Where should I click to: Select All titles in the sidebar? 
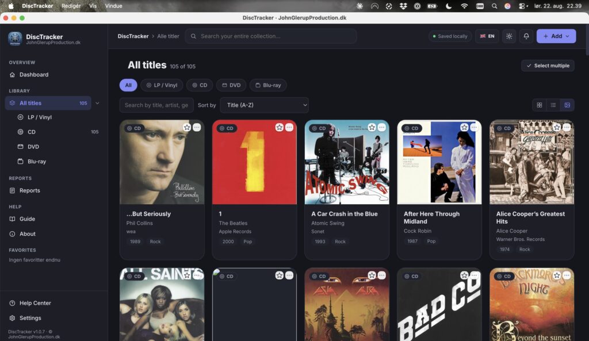tap(48, 103)
